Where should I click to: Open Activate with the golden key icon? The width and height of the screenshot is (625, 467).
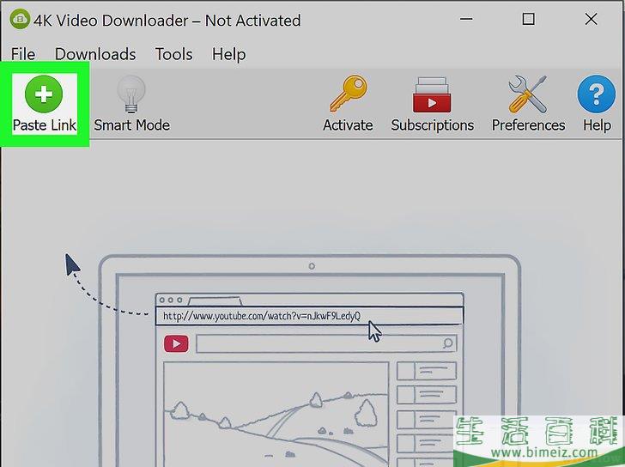(x=348, y=94)
